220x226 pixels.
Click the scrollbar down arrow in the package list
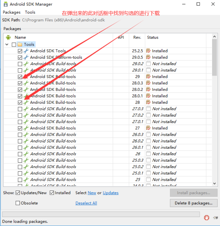[214, 183]
